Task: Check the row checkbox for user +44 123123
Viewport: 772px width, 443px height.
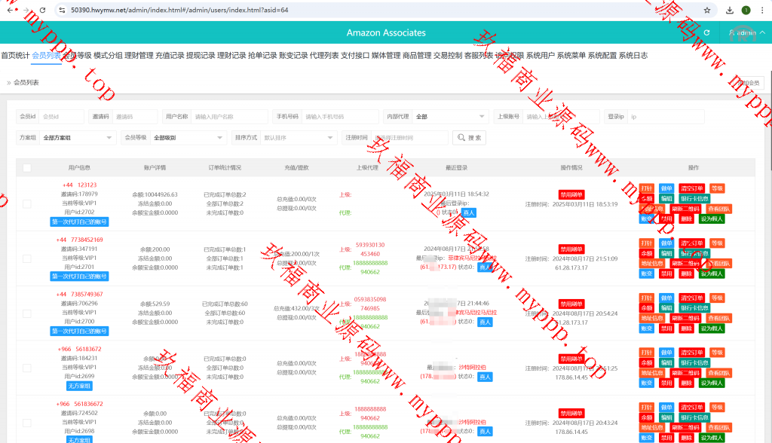Action: [x=27, y=203]
